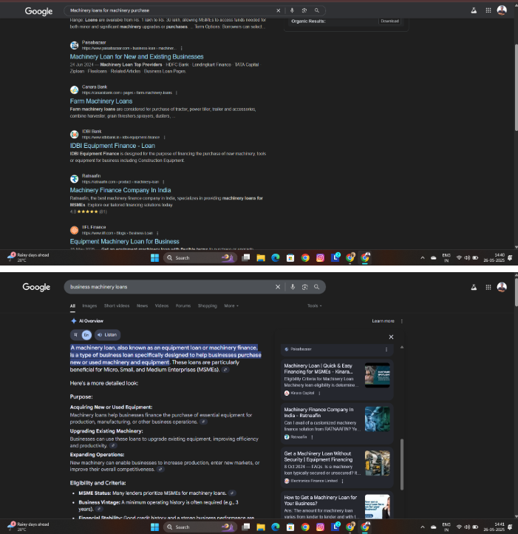This screenshot has width=518, height=534.
Task: Focus the 'business machinery loans' search field
Action: pyautogui.click(x=170, y=287)
